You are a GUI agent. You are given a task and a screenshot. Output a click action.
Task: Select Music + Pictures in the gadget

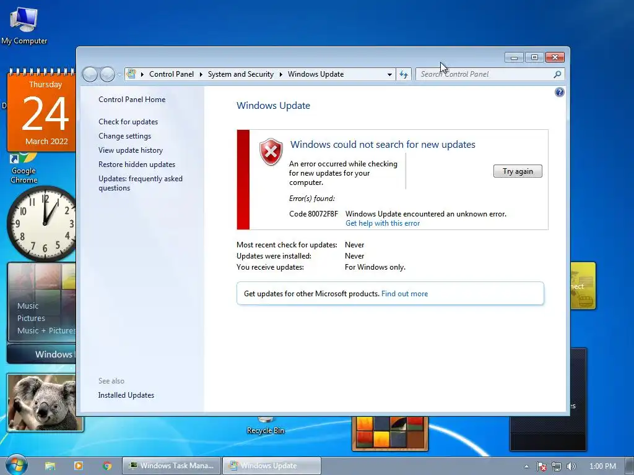click(46, 331)
